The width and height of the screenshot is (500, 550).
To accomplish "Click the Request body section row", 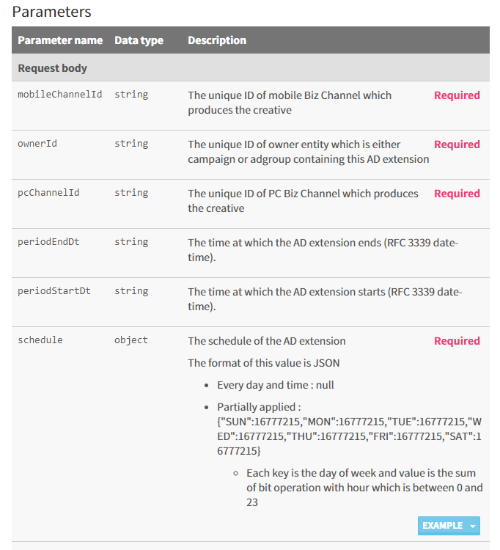I will coord(250,67).
